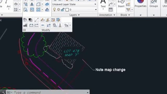Select the Stretch tool
The width and height of the screenshot is (167, 94).
[x=26, y=10]
